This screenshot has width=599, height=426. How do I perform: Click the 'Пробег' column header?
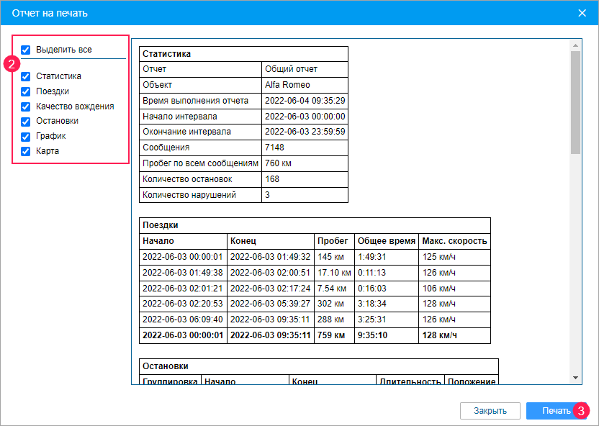pyautogui.click(x=334, y=241)
